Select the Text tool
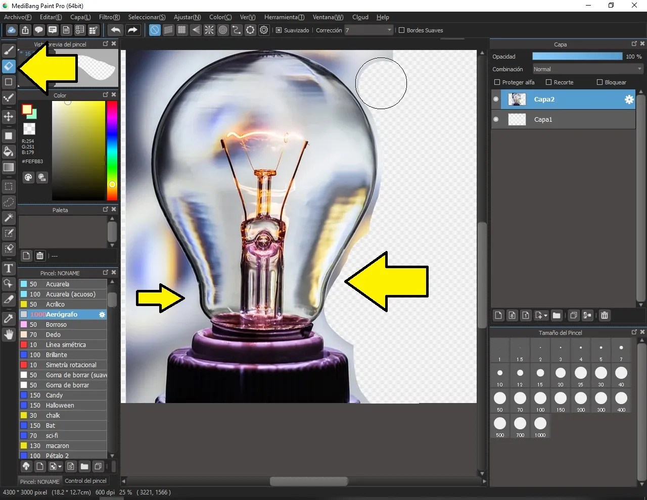The width and height of the screenshot is (647, 500). [x=9, y=268]
